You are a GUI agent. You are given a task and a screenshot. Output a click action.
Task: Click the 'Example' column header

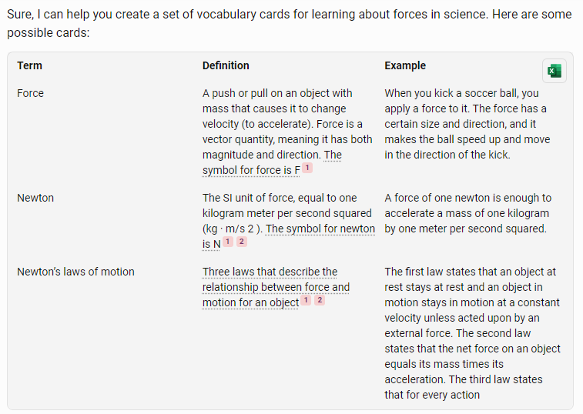tap(405, 65)
